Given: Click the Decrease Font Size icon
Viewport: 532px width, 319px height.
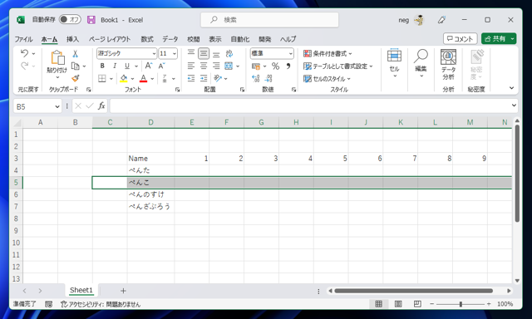Looking at the screenshot, I should 161,66.
